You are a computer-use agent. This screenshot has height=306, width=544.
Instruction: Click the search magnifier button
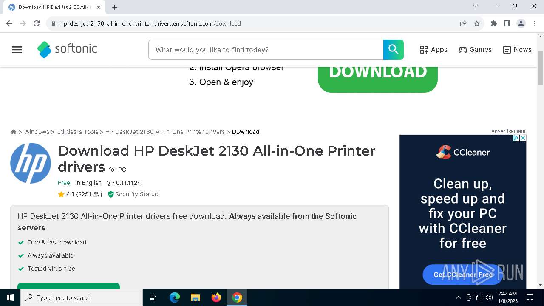[393, 50]
